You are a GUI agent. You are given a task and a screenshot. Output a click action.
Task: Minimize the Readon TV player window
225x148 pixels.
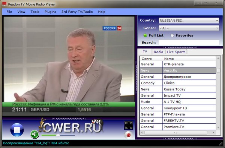coord(198,3)
